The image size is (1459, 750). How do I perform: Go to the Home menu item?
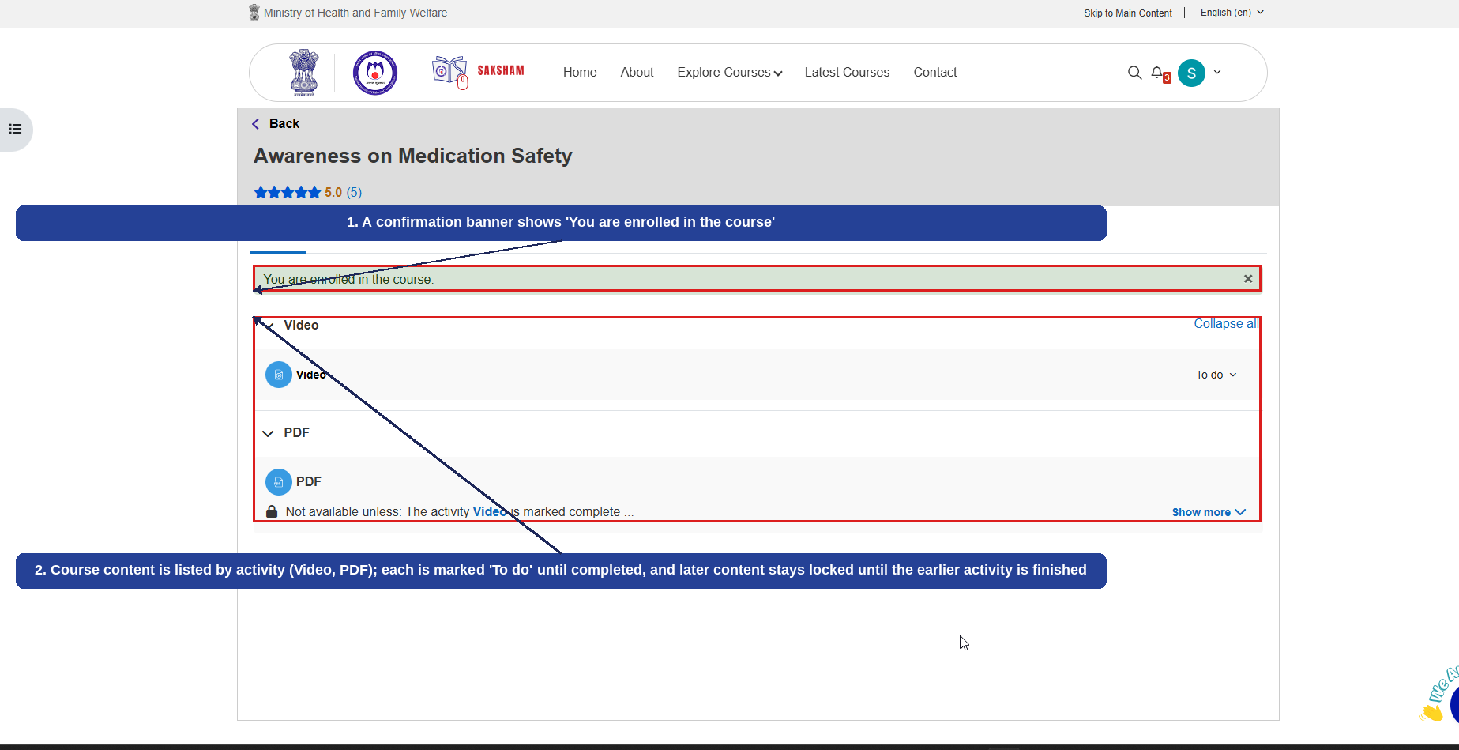point(580,73)
